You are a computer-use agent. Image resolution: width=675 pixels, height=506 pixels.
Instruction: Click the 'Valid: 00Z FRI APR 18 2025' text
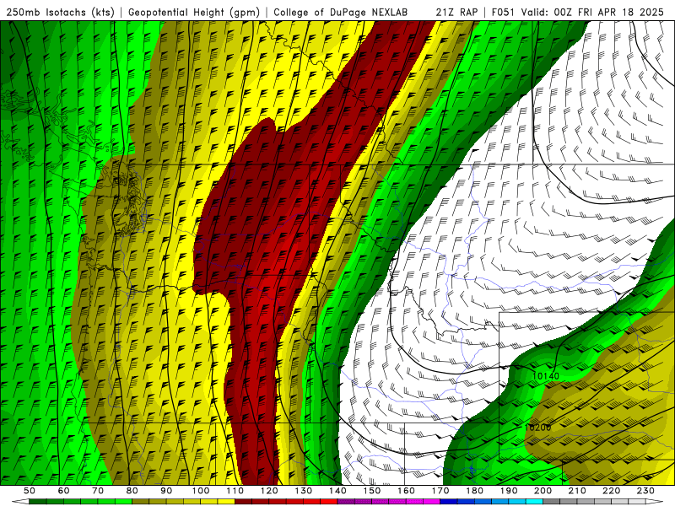(x=593, y=12)
